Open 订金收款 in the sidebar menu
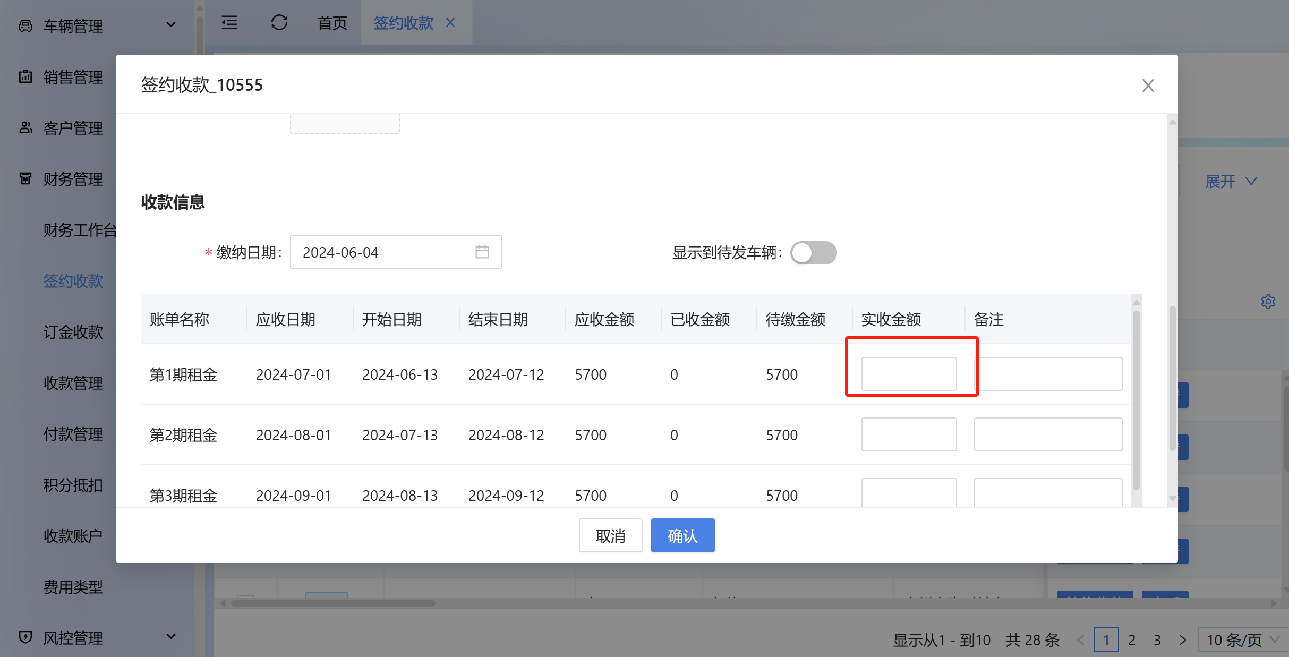Screen dimensions: 1289x657 pos(73,332)
